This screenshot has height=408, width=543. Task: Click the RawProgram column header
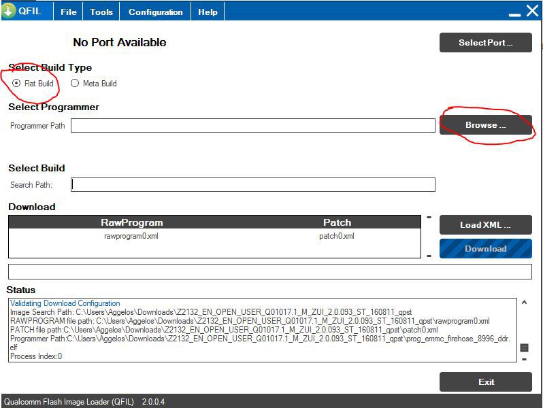pyautogui.click(x=131, y=222)
